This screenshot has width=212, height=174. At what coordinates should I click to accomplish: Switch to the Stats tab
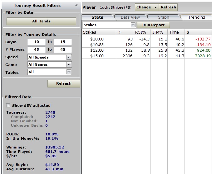(97, 17)
